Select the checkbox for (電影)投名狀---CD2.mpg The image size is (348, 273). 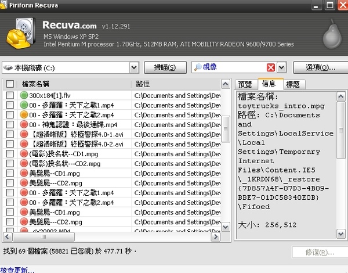coord(10,163)
